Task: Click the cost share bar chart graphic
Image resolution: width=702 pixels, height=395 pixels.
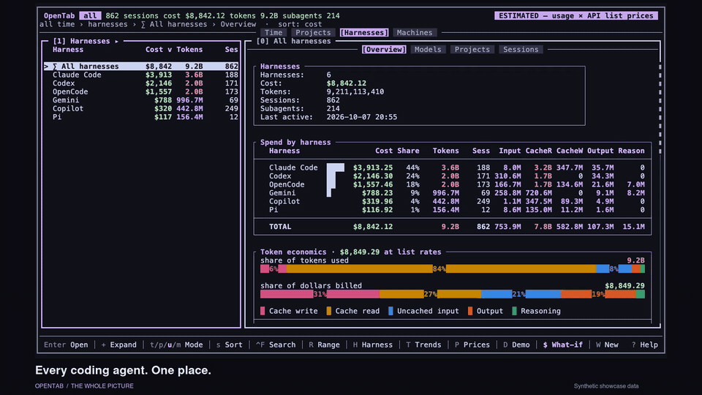Action: pyautogui.click(x=336, y=181)
